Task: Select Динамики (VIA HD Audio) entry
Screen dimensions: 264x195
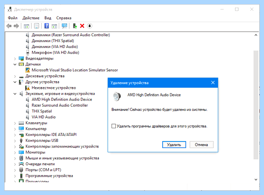Action: (x=55, y=47)
